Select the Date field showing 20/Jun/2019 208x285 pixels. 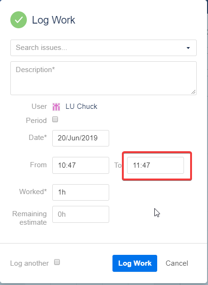point(80,138)
